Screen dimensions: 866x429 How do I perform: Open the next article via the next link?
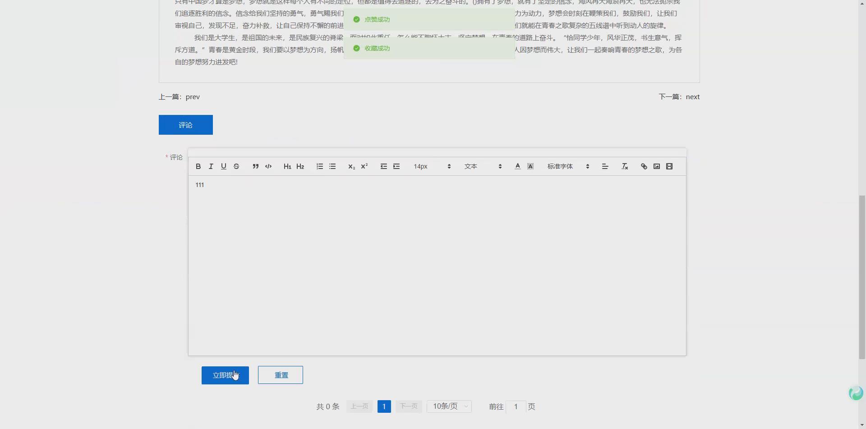(x=693, y=96)
